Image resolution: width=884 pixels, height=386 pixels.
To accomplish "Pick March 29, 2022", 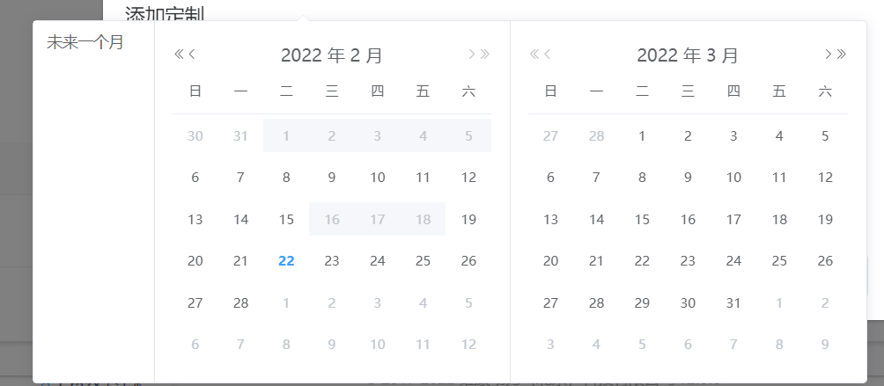I will [x=642, y=303].
